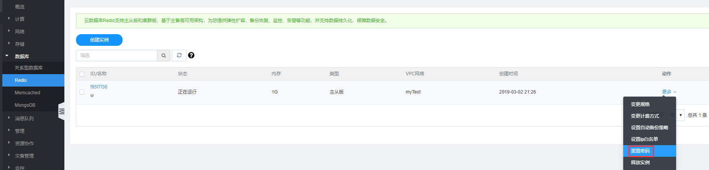Viewport: 709px width, 170px height.
Task: Click the 正在运行 status cell
Action: 187,92
